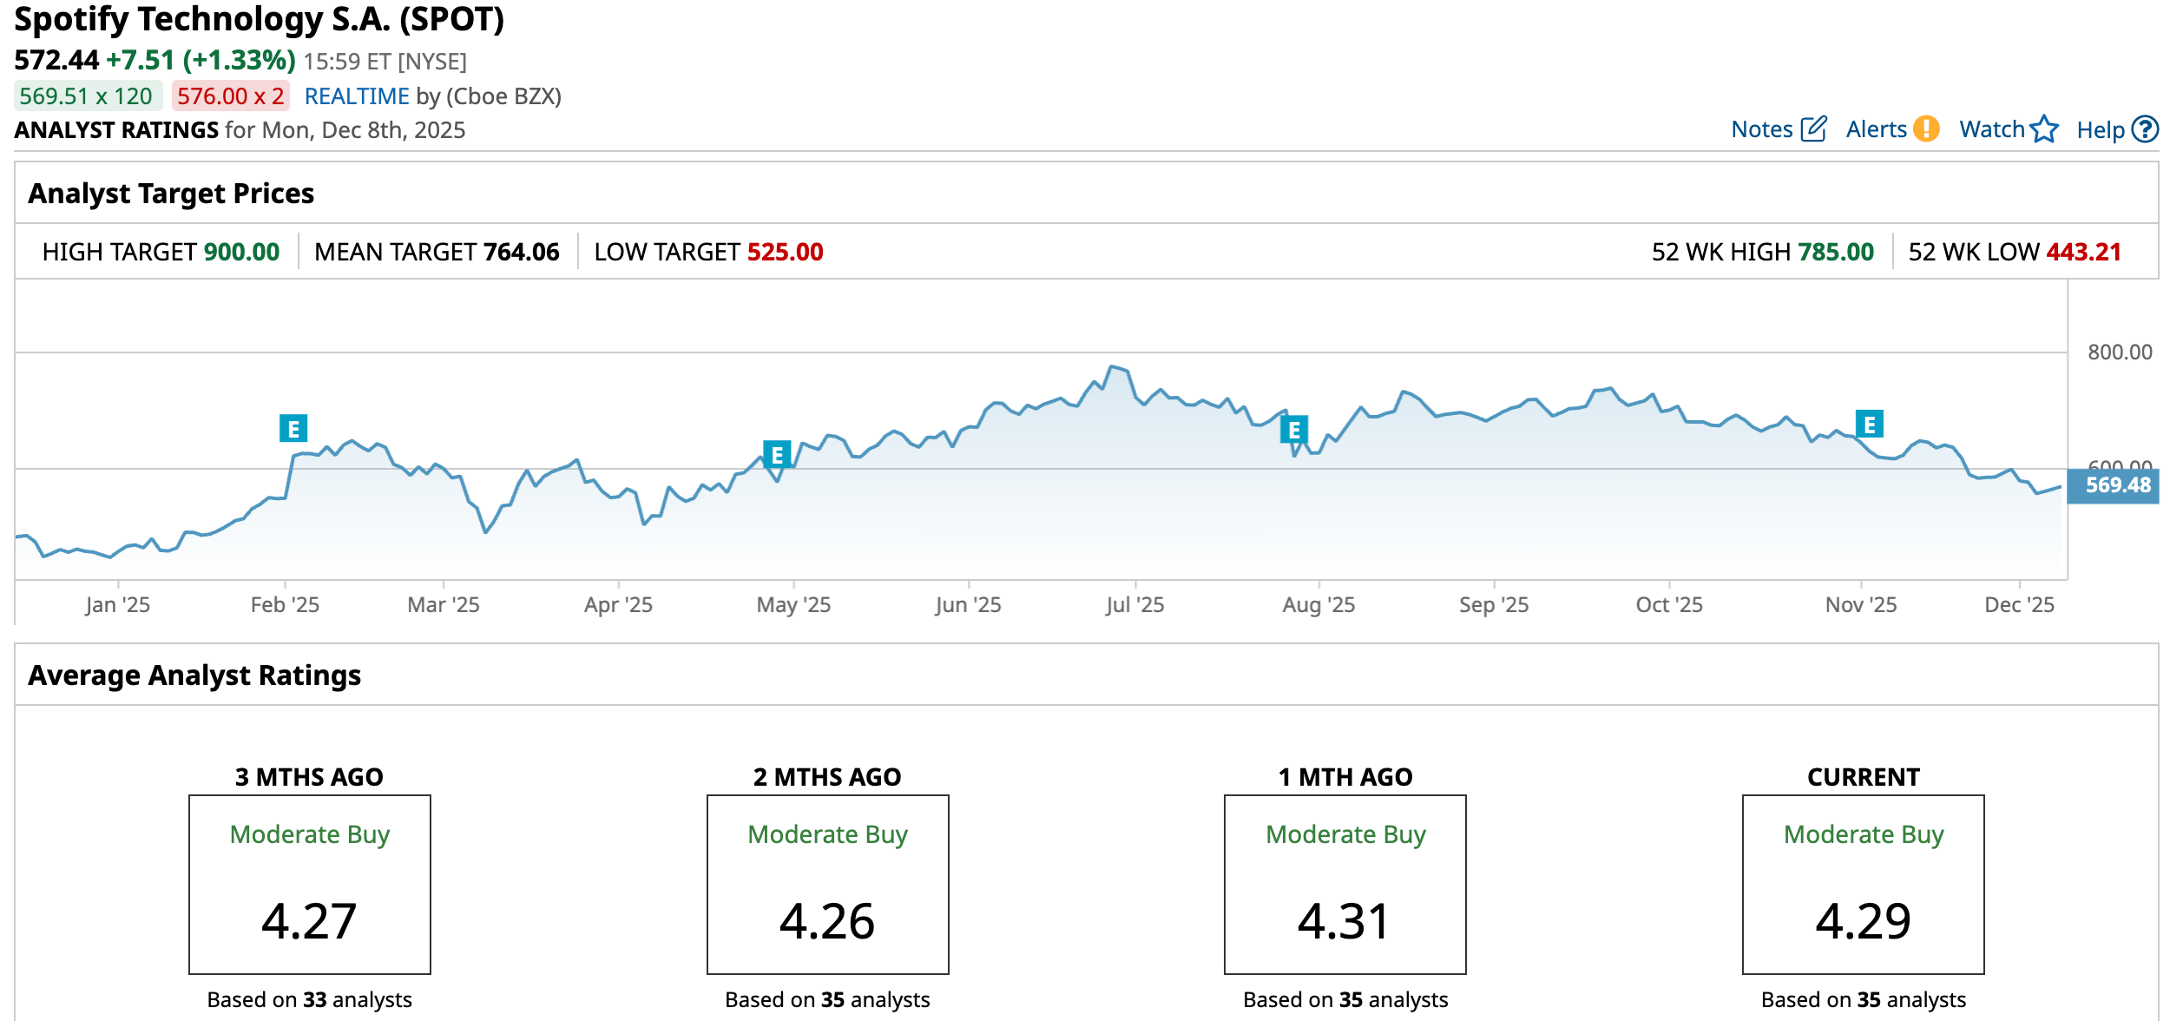Click the 3 MTHS AGO rating box

(x=310, y=884)
